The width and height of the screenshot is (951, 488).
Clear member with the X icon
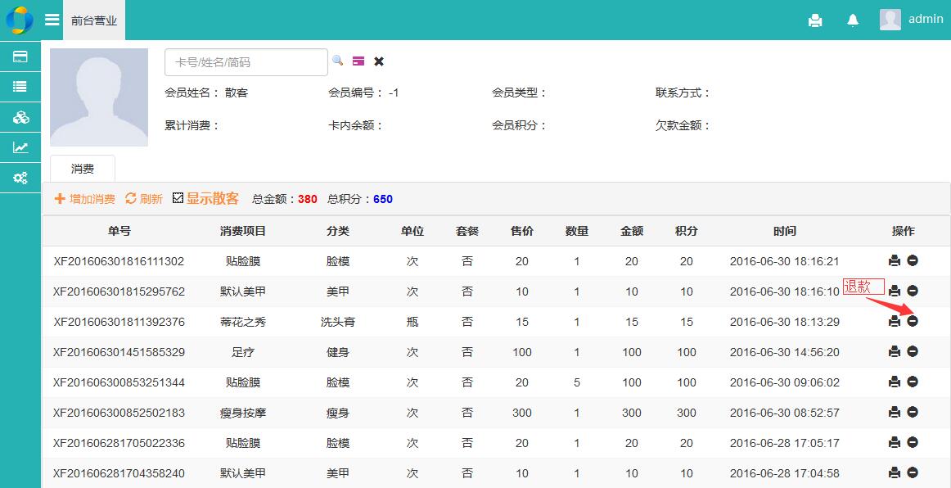click(x=379, y=61)
